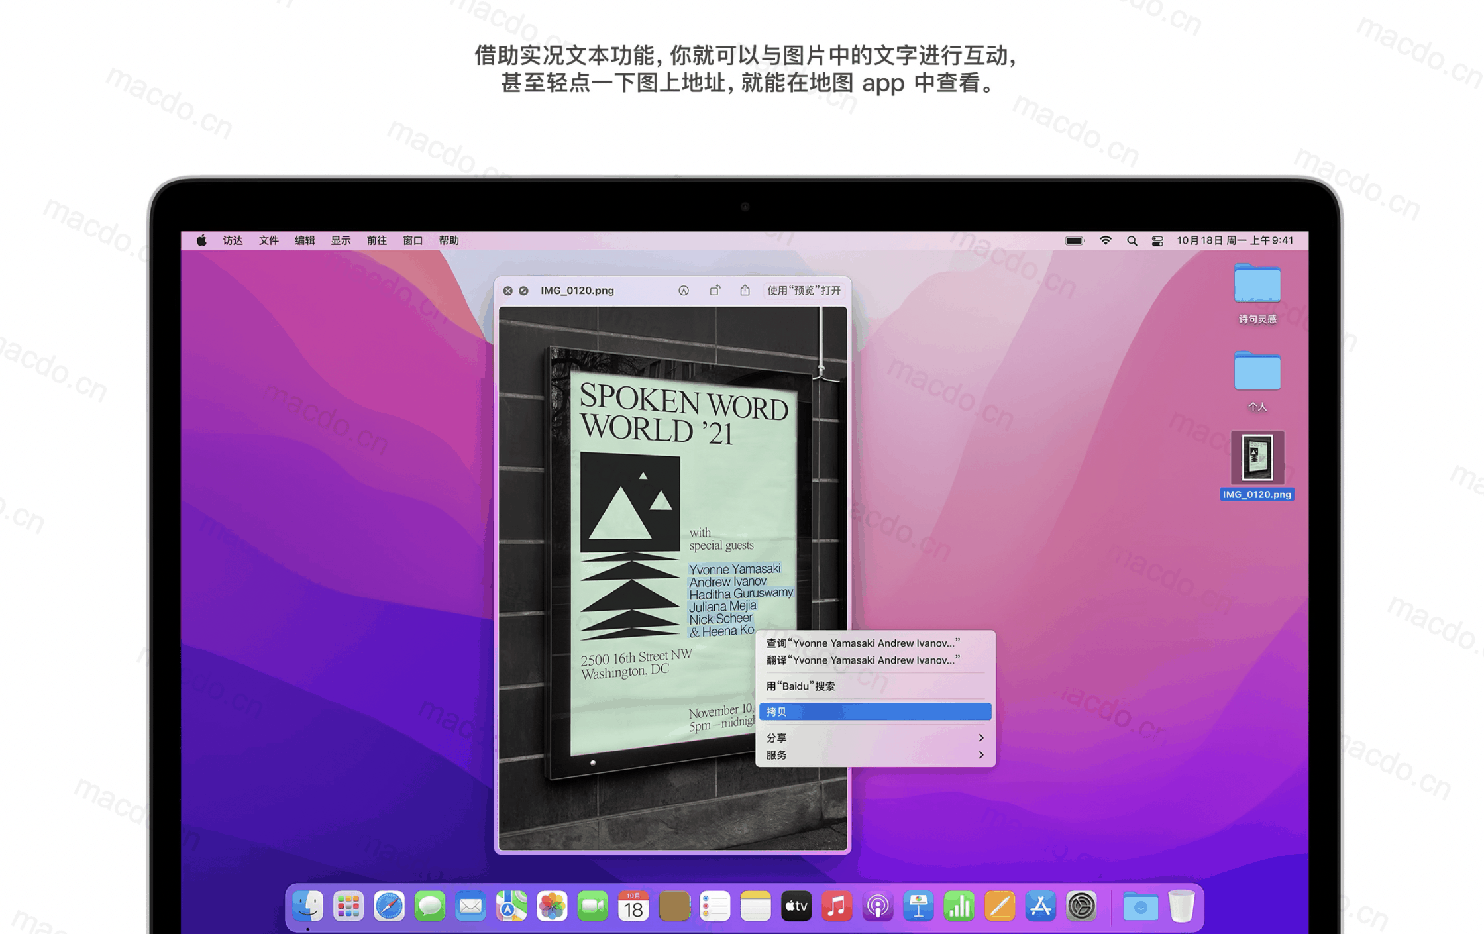Viewport: 1484px width, 934px height.
Task: Open the 访达 menu
Action: 233,240
